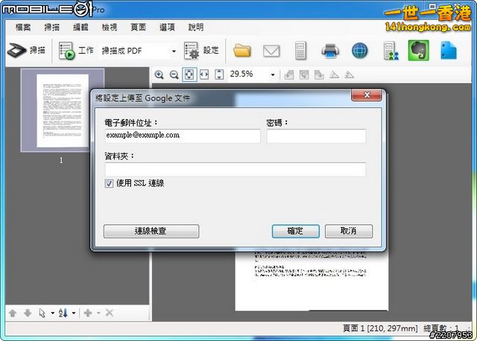Select the fit page view icon
Viewport: 477px width, 341px height.
tap(189, 74)
